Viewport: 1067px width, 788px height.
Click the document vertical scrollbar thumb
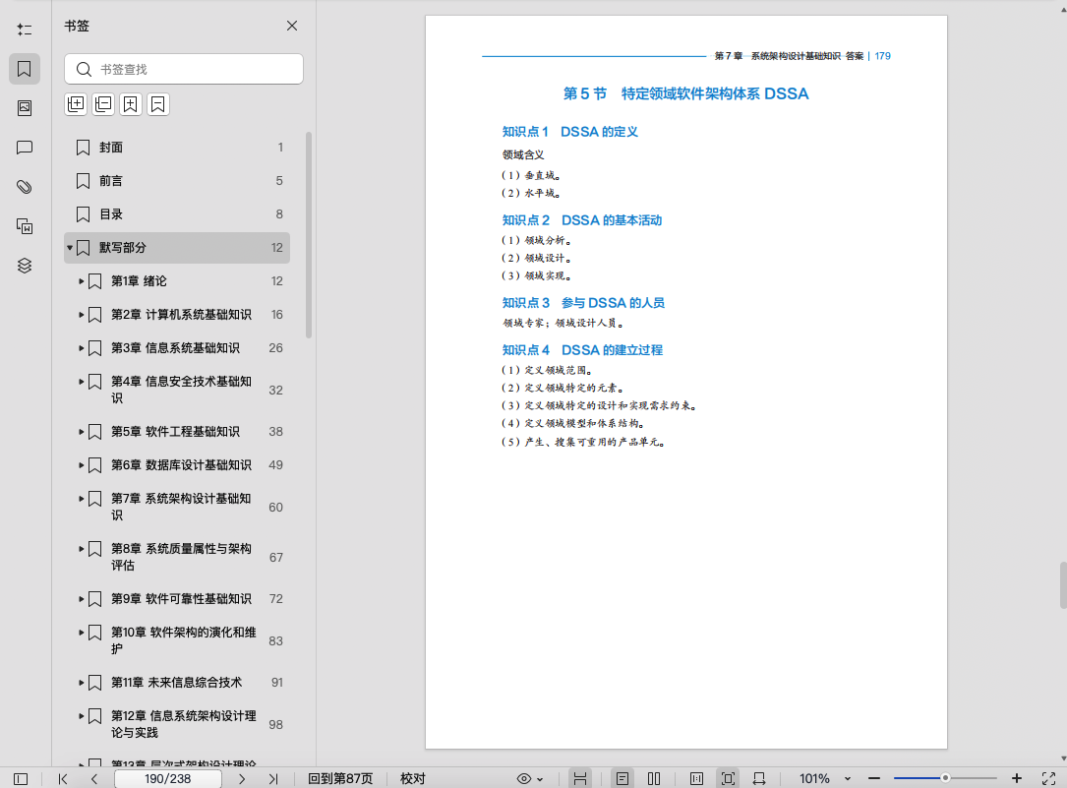click(1063, 585)
